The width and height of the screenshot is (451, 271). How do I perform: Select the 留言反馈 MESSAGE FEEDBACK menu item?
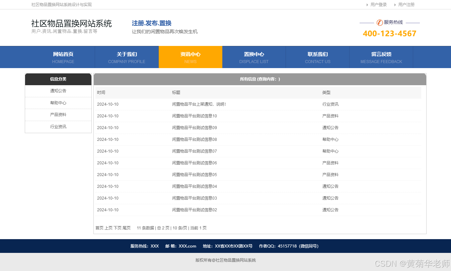click(x=381, y=57)
